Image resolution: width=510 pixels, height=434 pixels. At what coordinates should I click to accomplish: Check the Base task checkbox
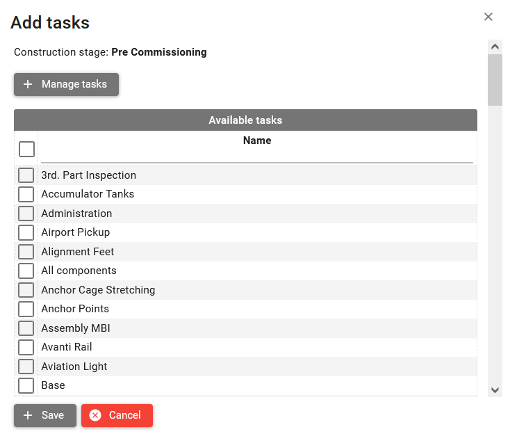(x=26, y=385)
